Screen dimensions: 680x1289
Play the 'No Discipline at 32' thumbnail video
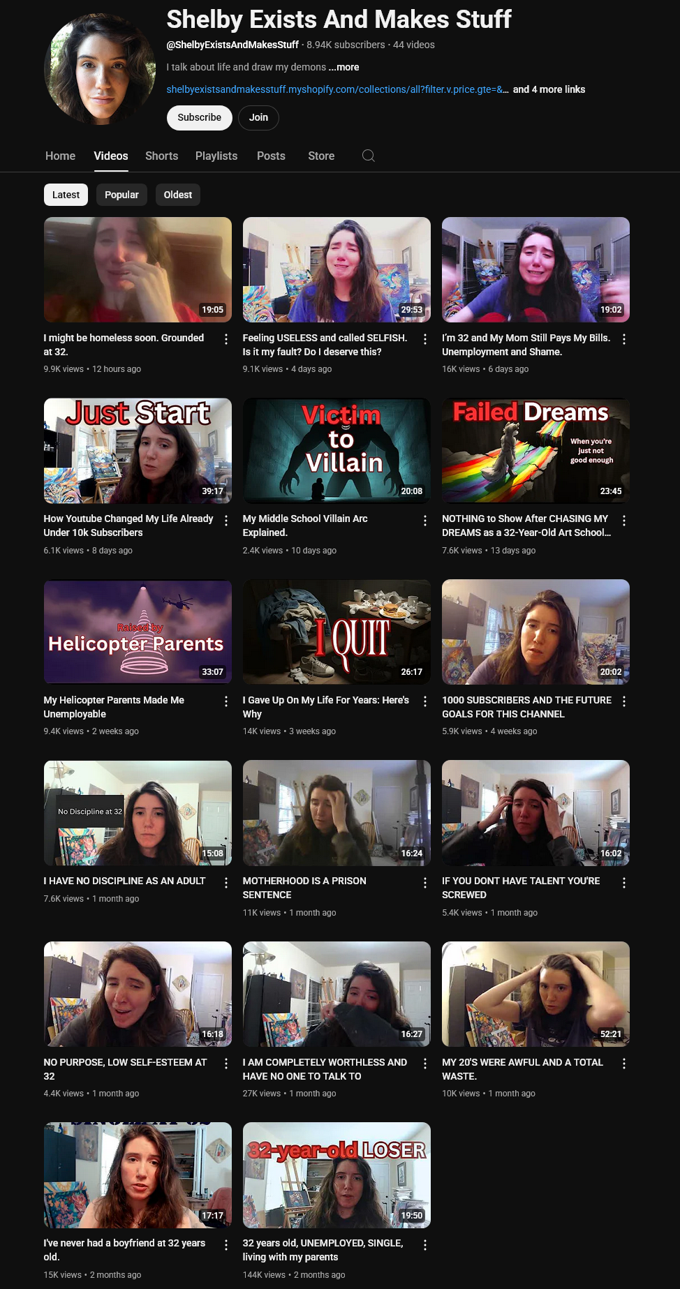point(138,813)
